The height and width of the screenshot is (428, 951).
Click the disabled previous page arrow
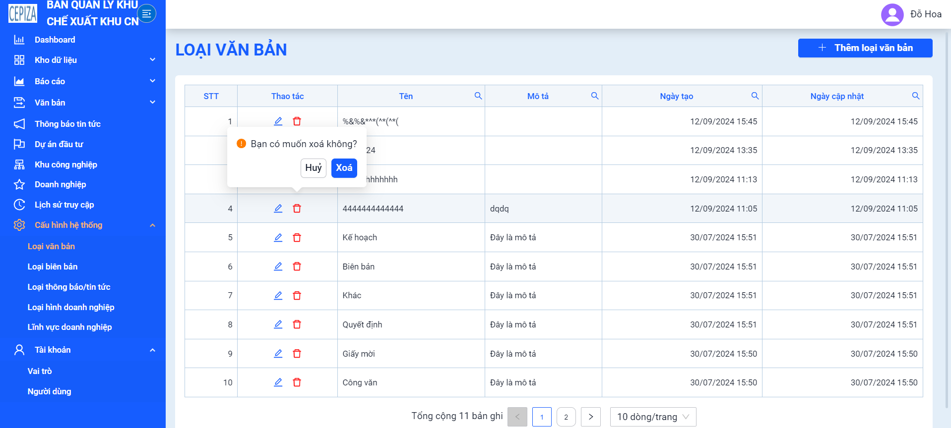point(517,417)
